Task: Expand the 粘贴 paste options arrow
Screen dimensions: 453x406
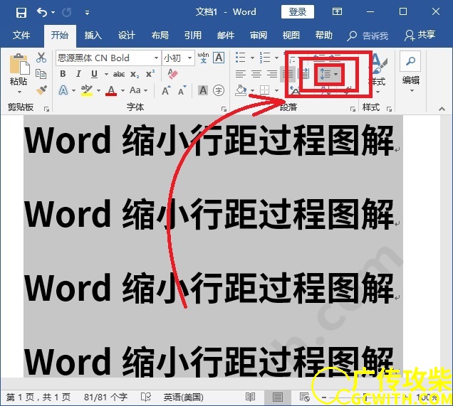Action: point(19,92)
